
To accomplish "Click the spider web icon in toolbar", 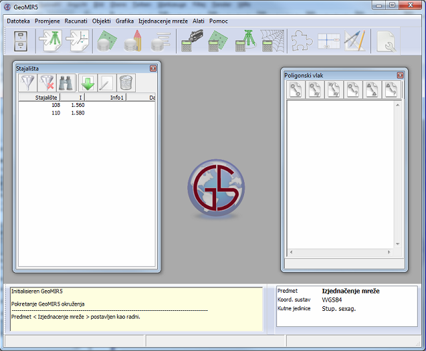I will pyautogui.click(x=272, y=41).
